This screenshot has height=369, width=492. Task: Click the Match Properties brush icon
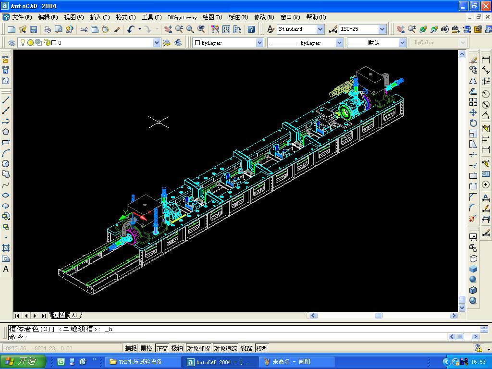117,29
